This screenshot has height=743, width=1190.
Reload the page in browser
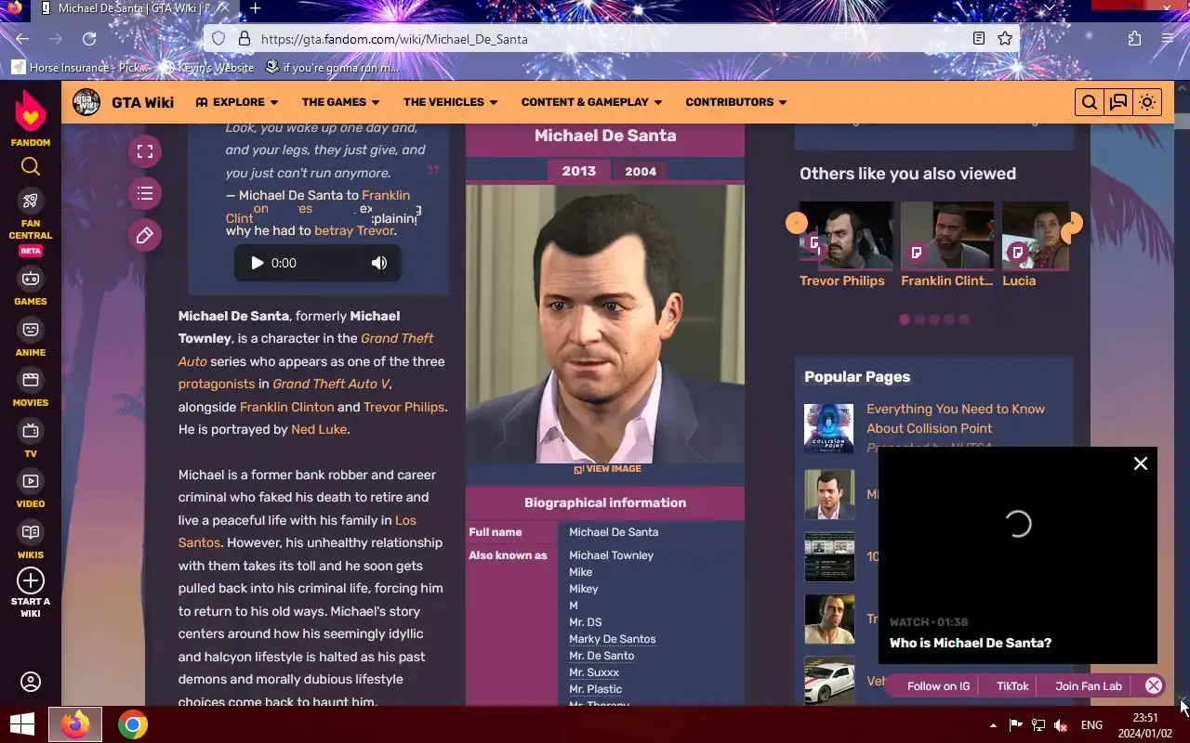click(89, 39)
